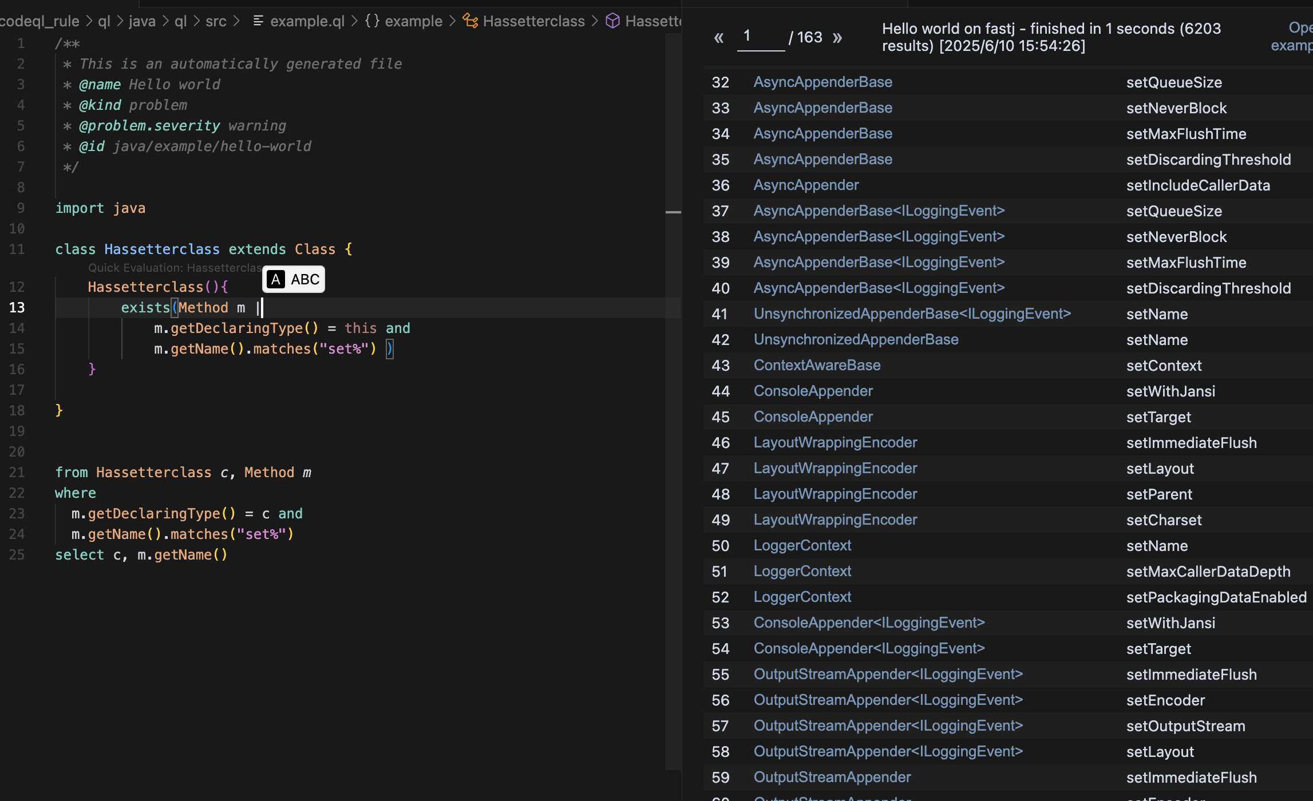1313x801 pixels.
Task: Click the Hassetterclass class icon in breadcrumb
Action: (x=470, y=21)
